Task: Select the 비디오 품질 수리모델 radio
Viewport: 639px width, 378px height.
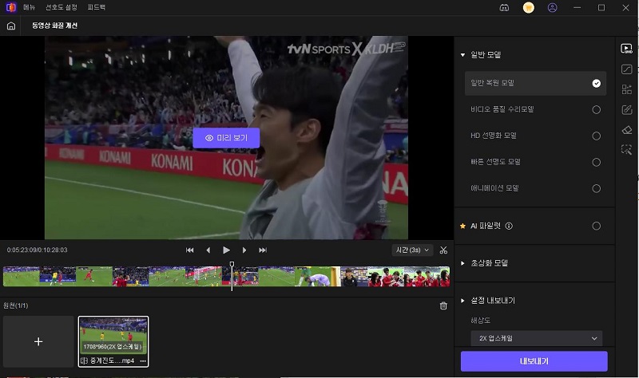Action: pyautogui.click(x=596, y=109)
